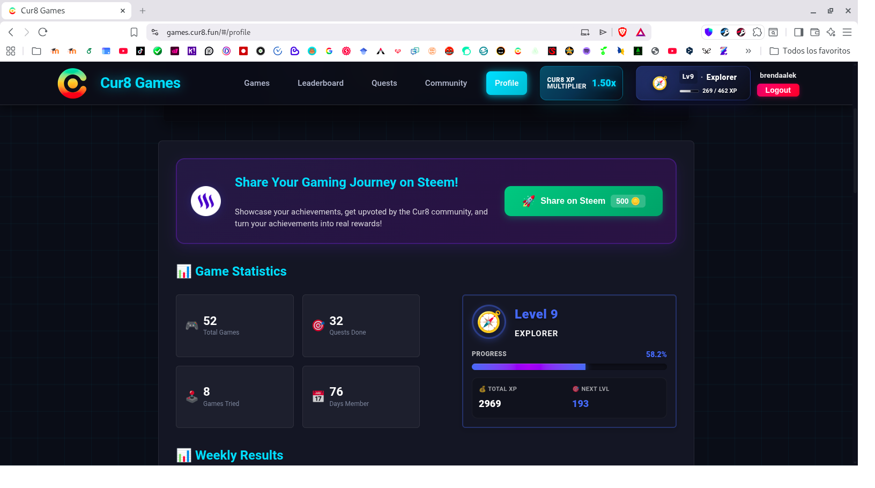This screenshot has width=875, height=488.
Task: Click the Share on Steem button
Action: coord(583,201)
